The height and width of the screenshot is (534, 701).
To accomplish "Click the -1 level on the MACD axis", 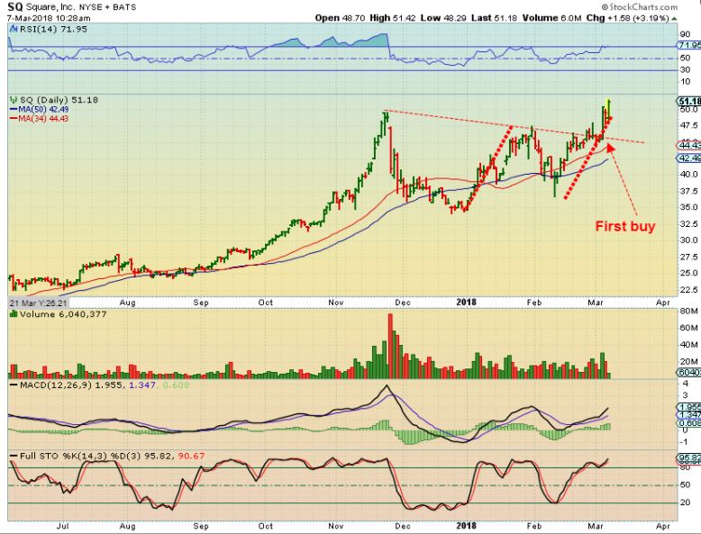I will tap(684, 441).
